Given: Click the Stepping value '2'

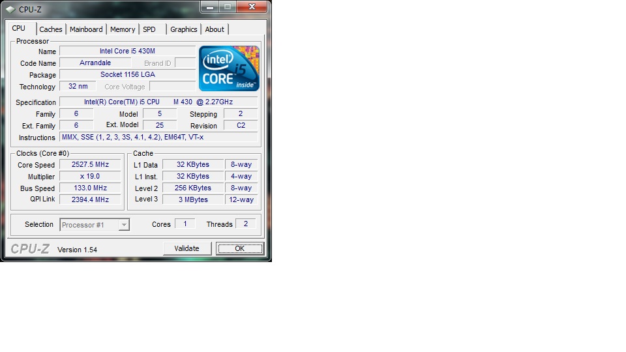Looking at the screenshot, I should 241,113.
